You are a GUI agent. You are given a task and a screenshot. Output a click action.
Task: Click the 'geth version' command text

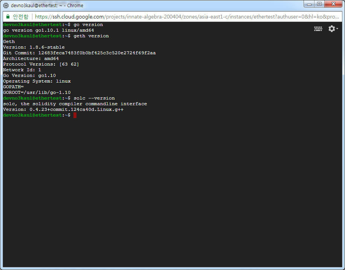pyautogui.click(x=91, y=36)
